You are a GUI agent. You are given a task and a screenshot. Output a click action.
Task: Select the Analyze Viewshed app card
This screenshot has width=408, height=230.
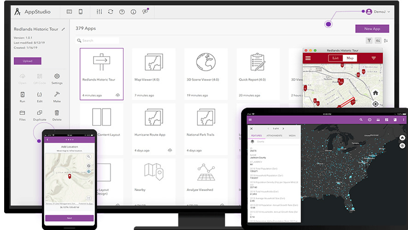point(206,182)
